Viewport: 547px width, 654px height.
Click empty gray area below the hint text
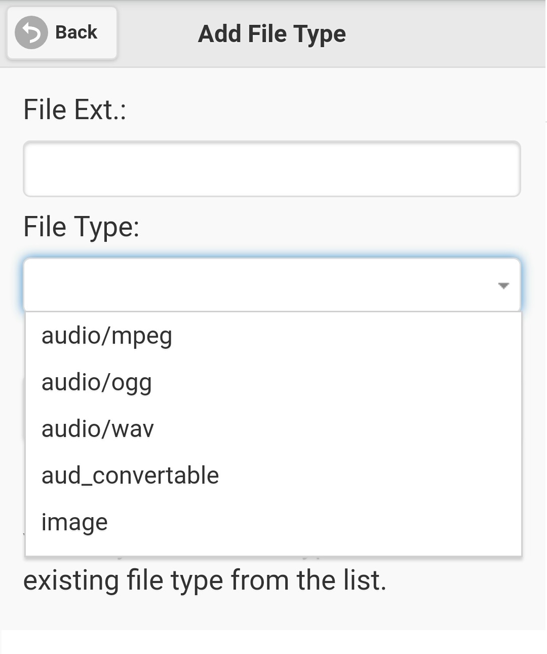(x=273, y=613)
